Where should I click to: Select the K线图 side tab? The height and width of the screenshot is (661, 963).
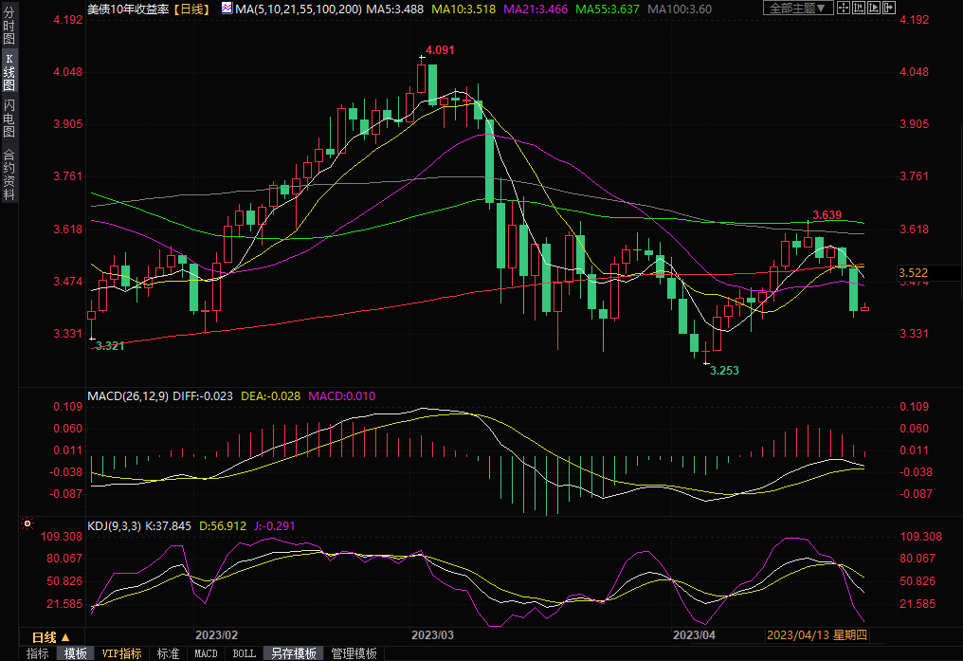click(9, 72)
